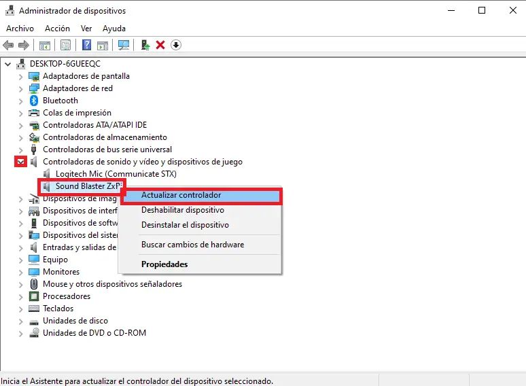Choose Deshabilitar dispositivo

pos(200,210)
